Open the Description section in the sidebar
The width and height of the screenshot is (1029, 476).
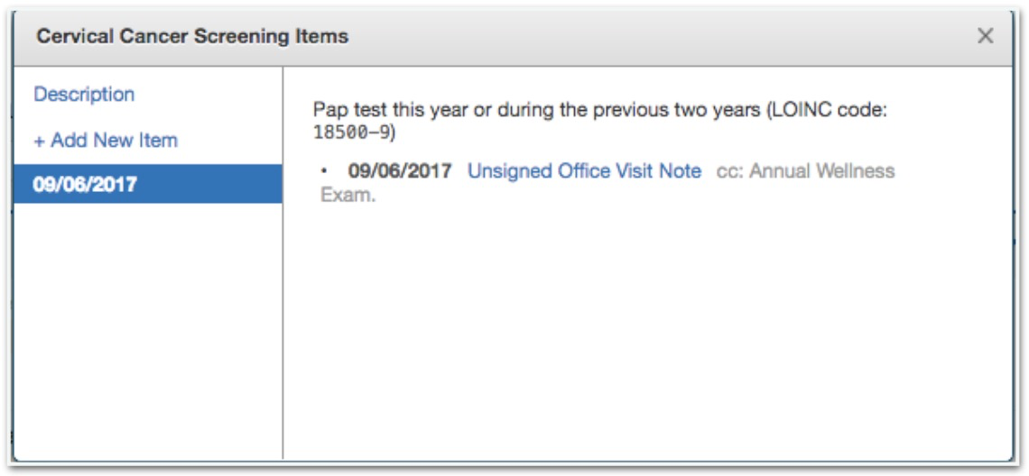(x=84, y=95)
